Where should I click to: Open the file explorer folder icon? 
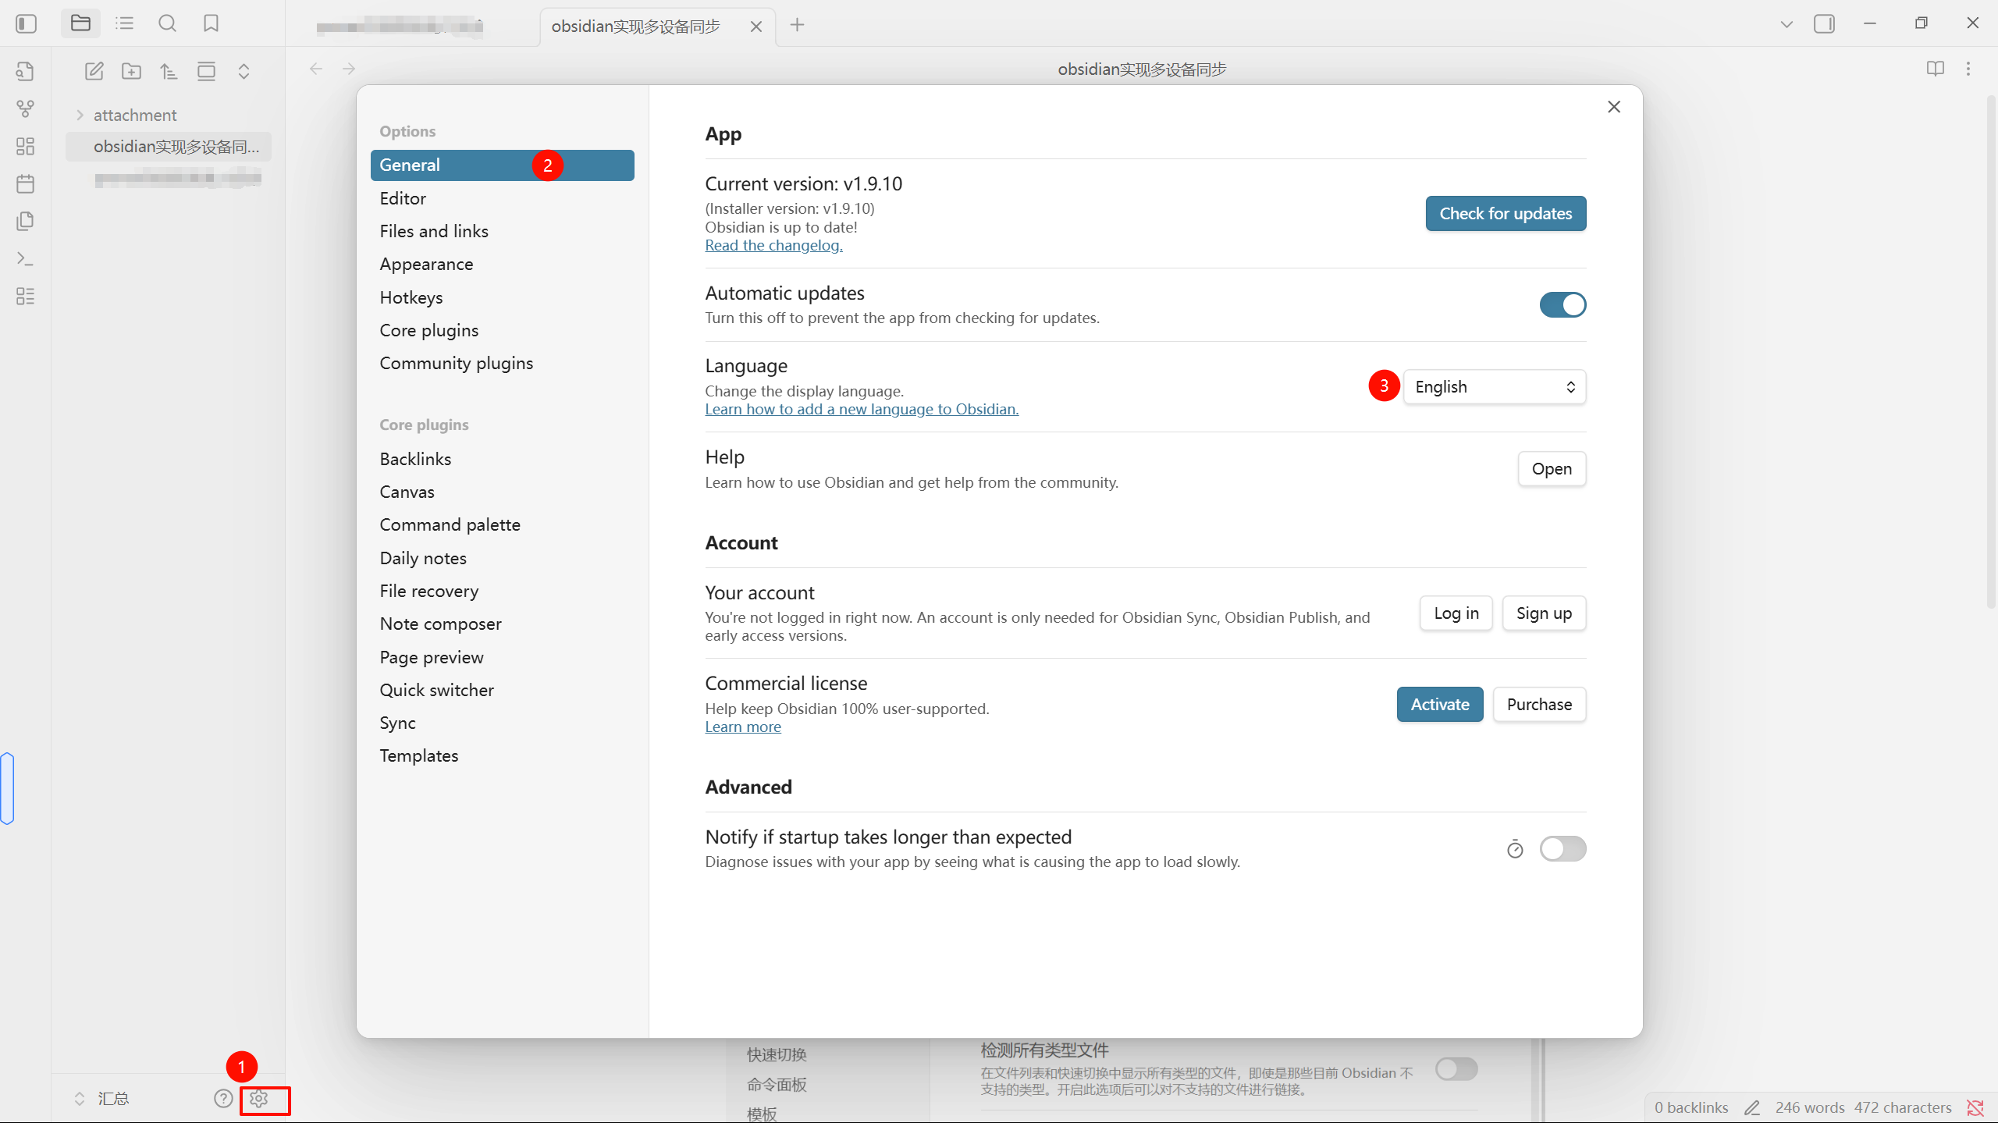point(80,23)
